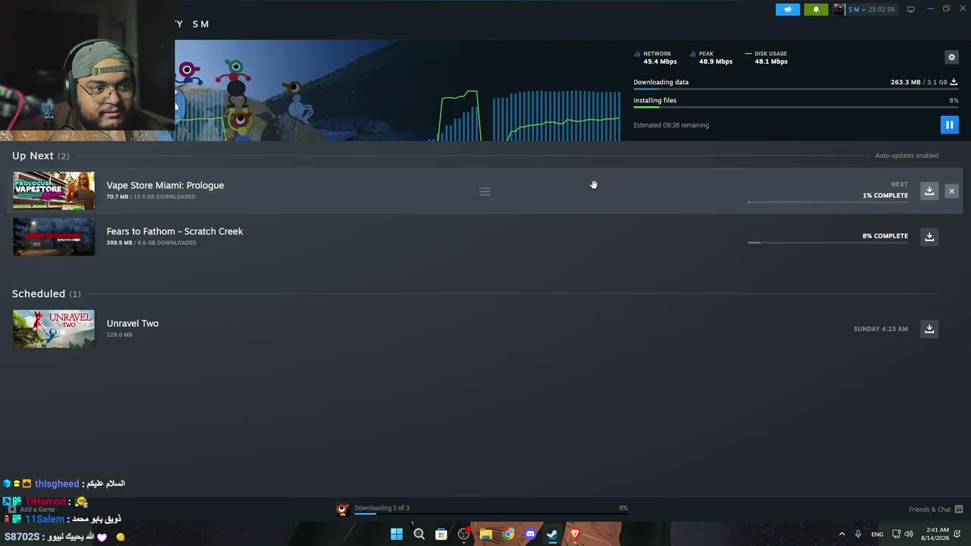Start downloading Vape Store Miami: Prologue now
This screenshot has width=971, height=546.
coord(929,191)
